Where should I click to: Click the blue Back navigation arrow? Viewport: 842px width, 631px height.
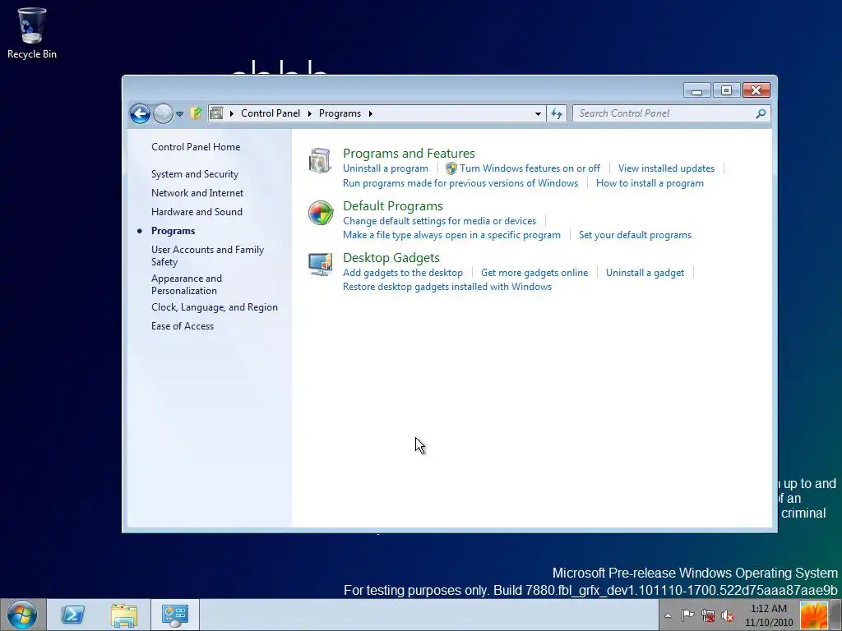(140, 113)
